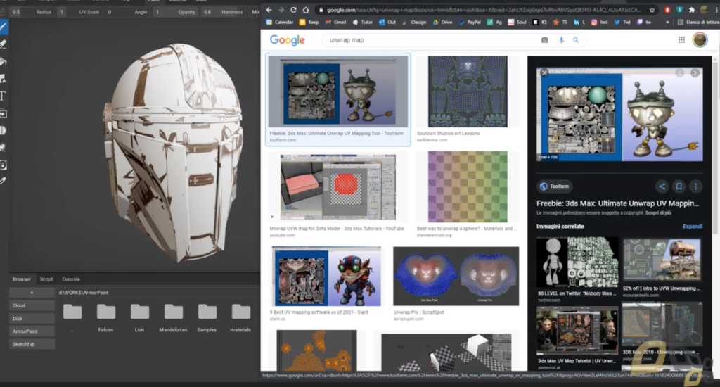The height and width of the screenshot is (387, 720).
Task: Select the Fill bucket tool in ArmorPaint
Action: [x=4, y=61]
